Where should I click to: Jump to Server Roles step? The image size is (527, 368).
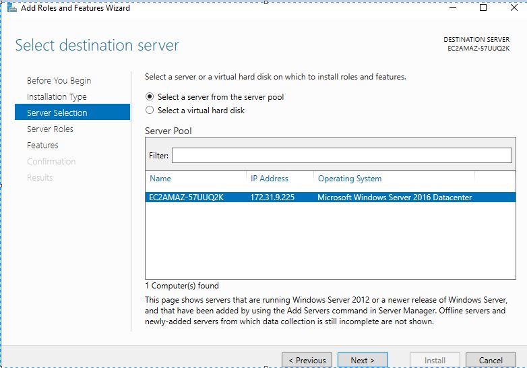coord(50,129)
